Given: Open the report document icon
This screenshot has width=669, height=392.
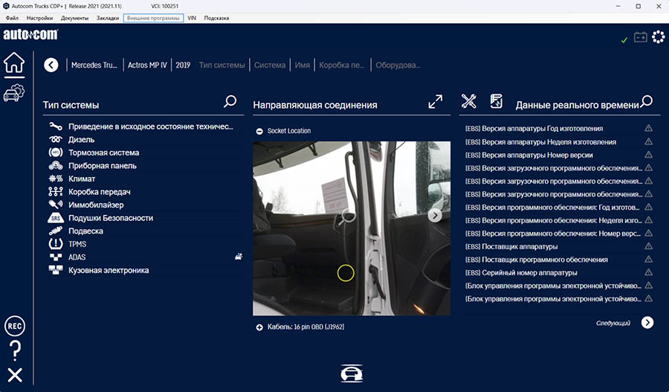Looking at the screenshot, I should pos(497,101).
